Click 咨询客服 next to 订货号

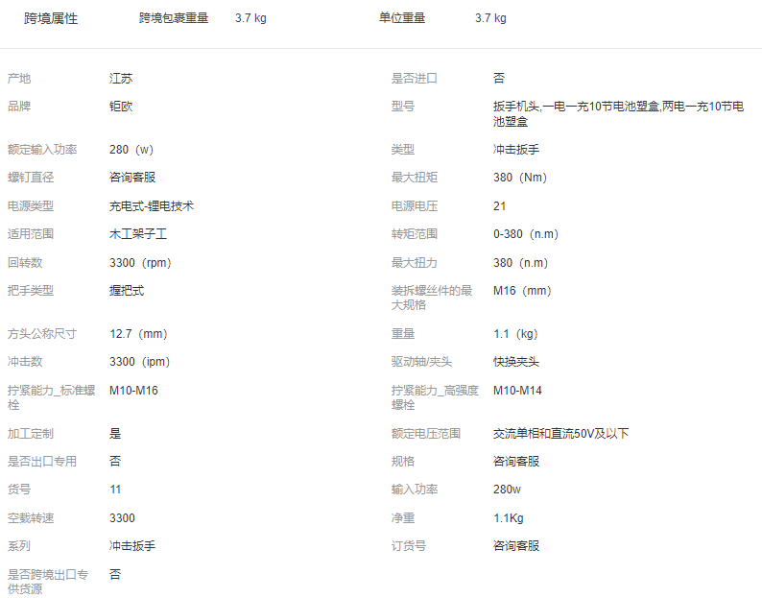click(x=516, y=546)
